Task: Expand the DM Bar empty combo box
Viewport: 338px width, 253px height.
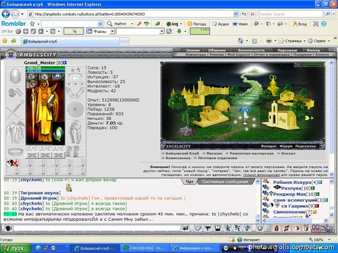Action: (x=162, y=31)
